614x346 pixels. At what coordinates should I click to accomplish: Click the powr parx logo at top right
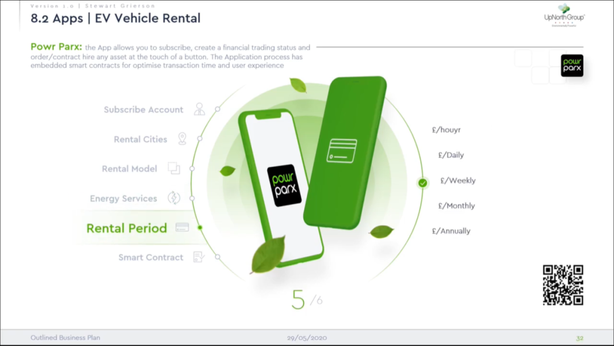[x=572, y=65]
